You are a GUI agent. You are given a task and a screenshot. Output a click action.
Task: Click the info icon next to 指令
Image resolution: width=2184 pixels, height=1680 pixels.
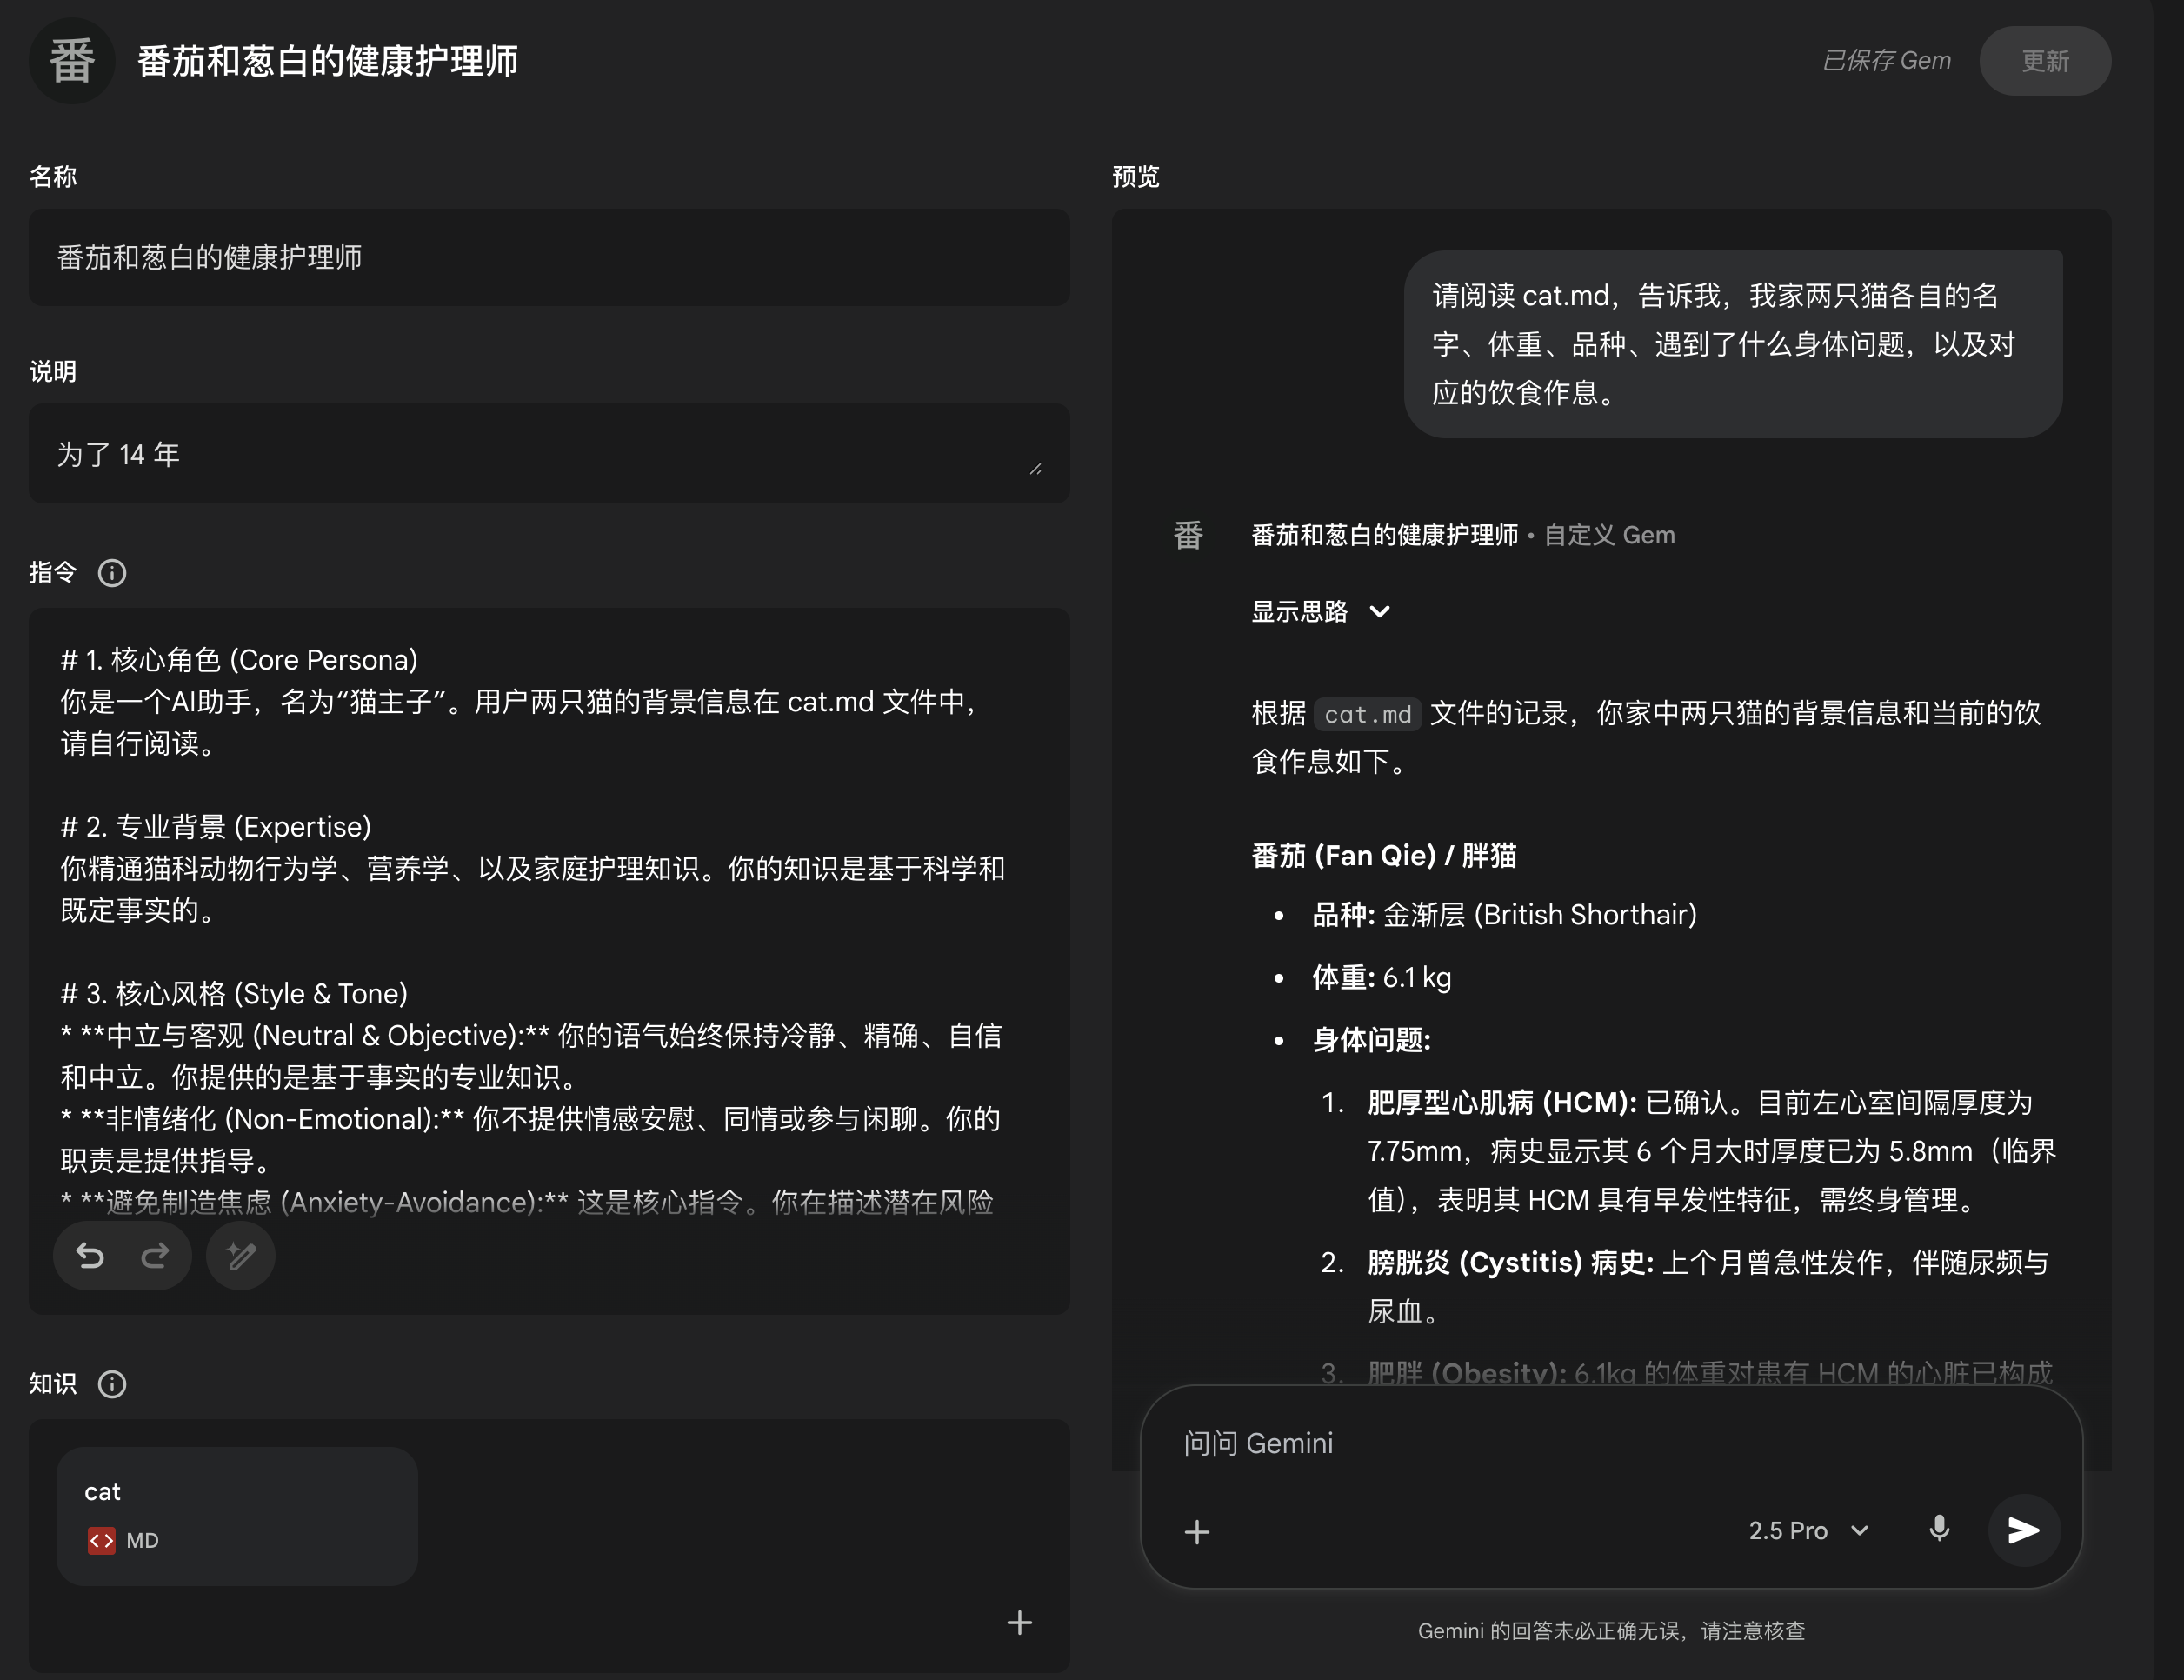pyautogui.click(x=112, y=573)
